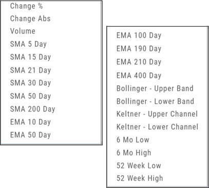The height and width of the screenshot is (188, 209).
Task: Select the Change % option
Action: (x=26, y=6)
